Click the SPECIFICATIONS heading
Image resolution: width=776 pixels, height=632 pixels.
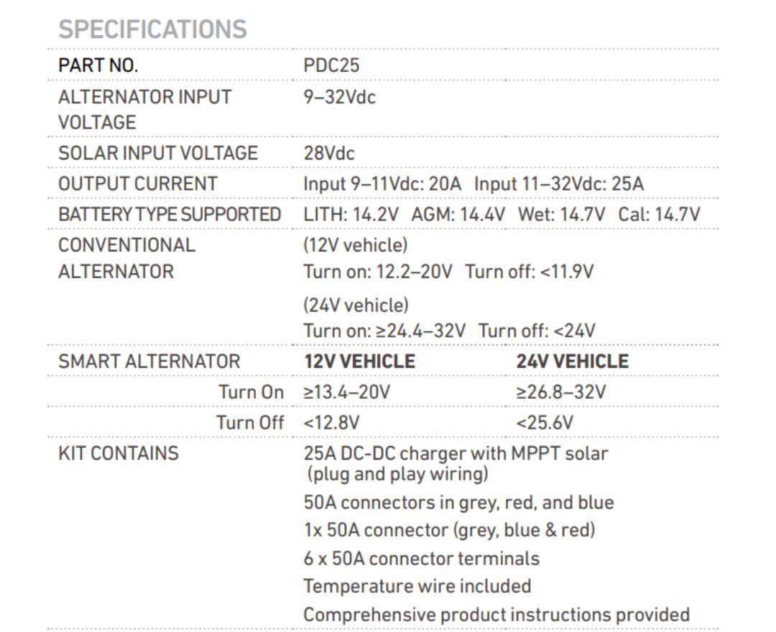(152, 29)
